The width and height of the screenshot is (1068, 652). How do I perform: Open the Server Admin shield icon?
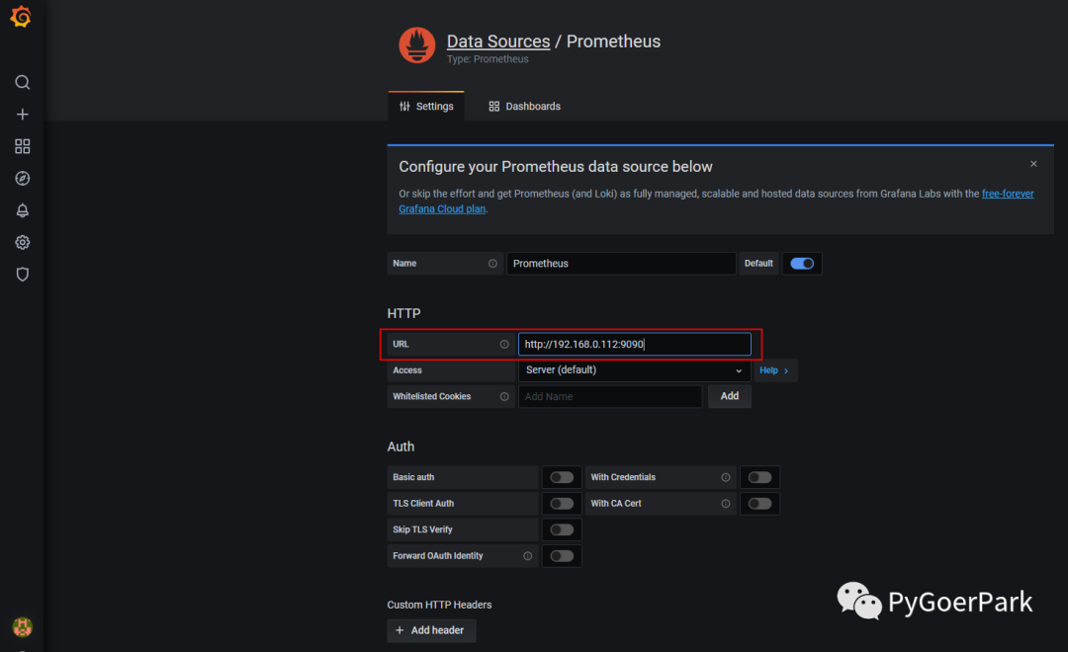[x=23, y=275]
